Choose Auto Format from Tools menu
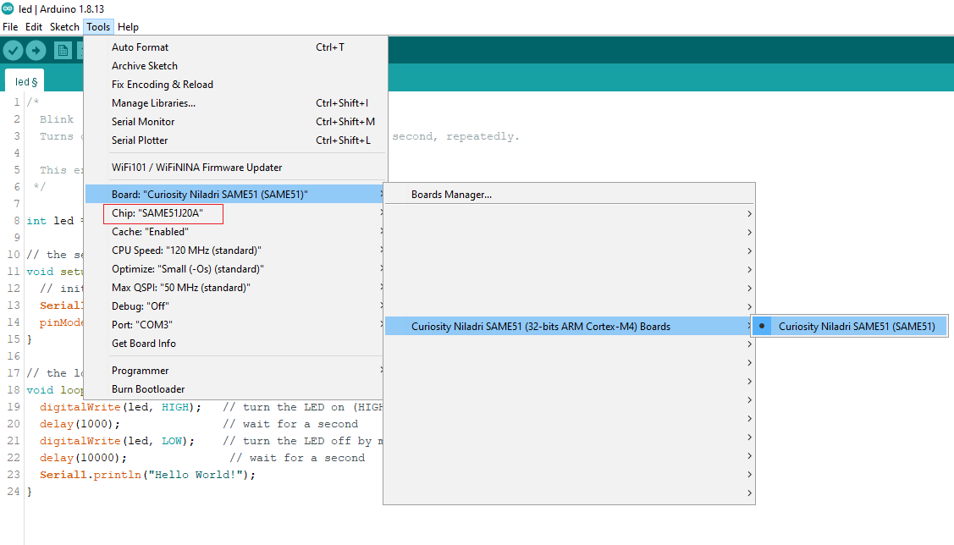Viewport: 954px width, 545px height. (x=234, y=47)
